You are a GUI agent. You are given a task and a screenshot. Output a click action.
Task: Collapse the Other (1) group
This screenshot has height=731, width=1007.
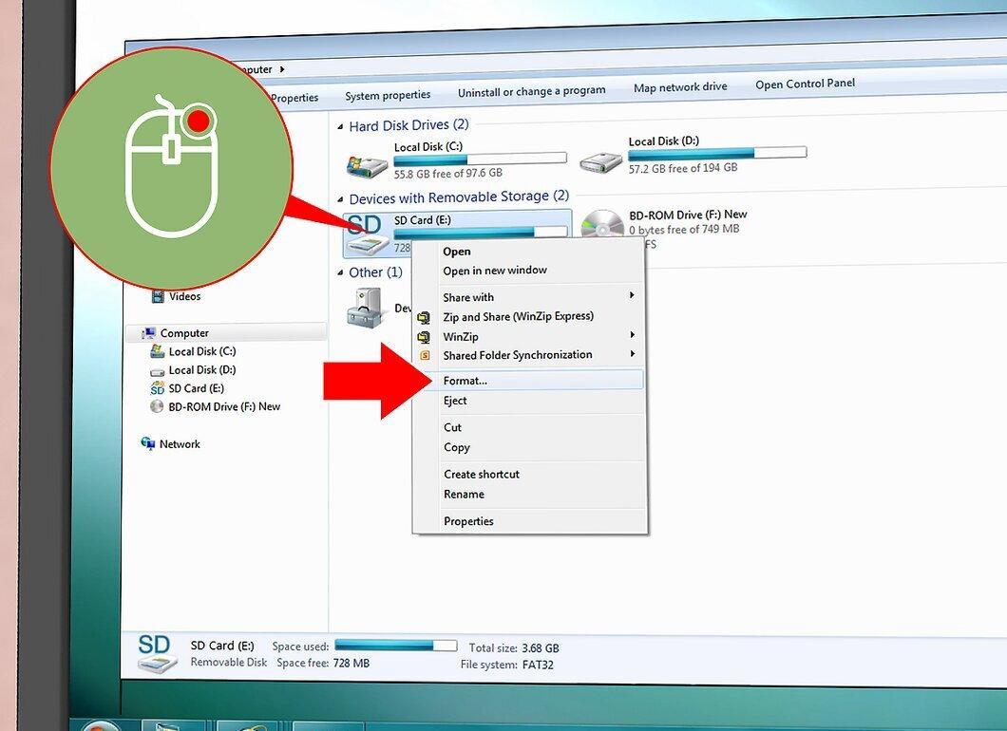[x=340, y=272]
